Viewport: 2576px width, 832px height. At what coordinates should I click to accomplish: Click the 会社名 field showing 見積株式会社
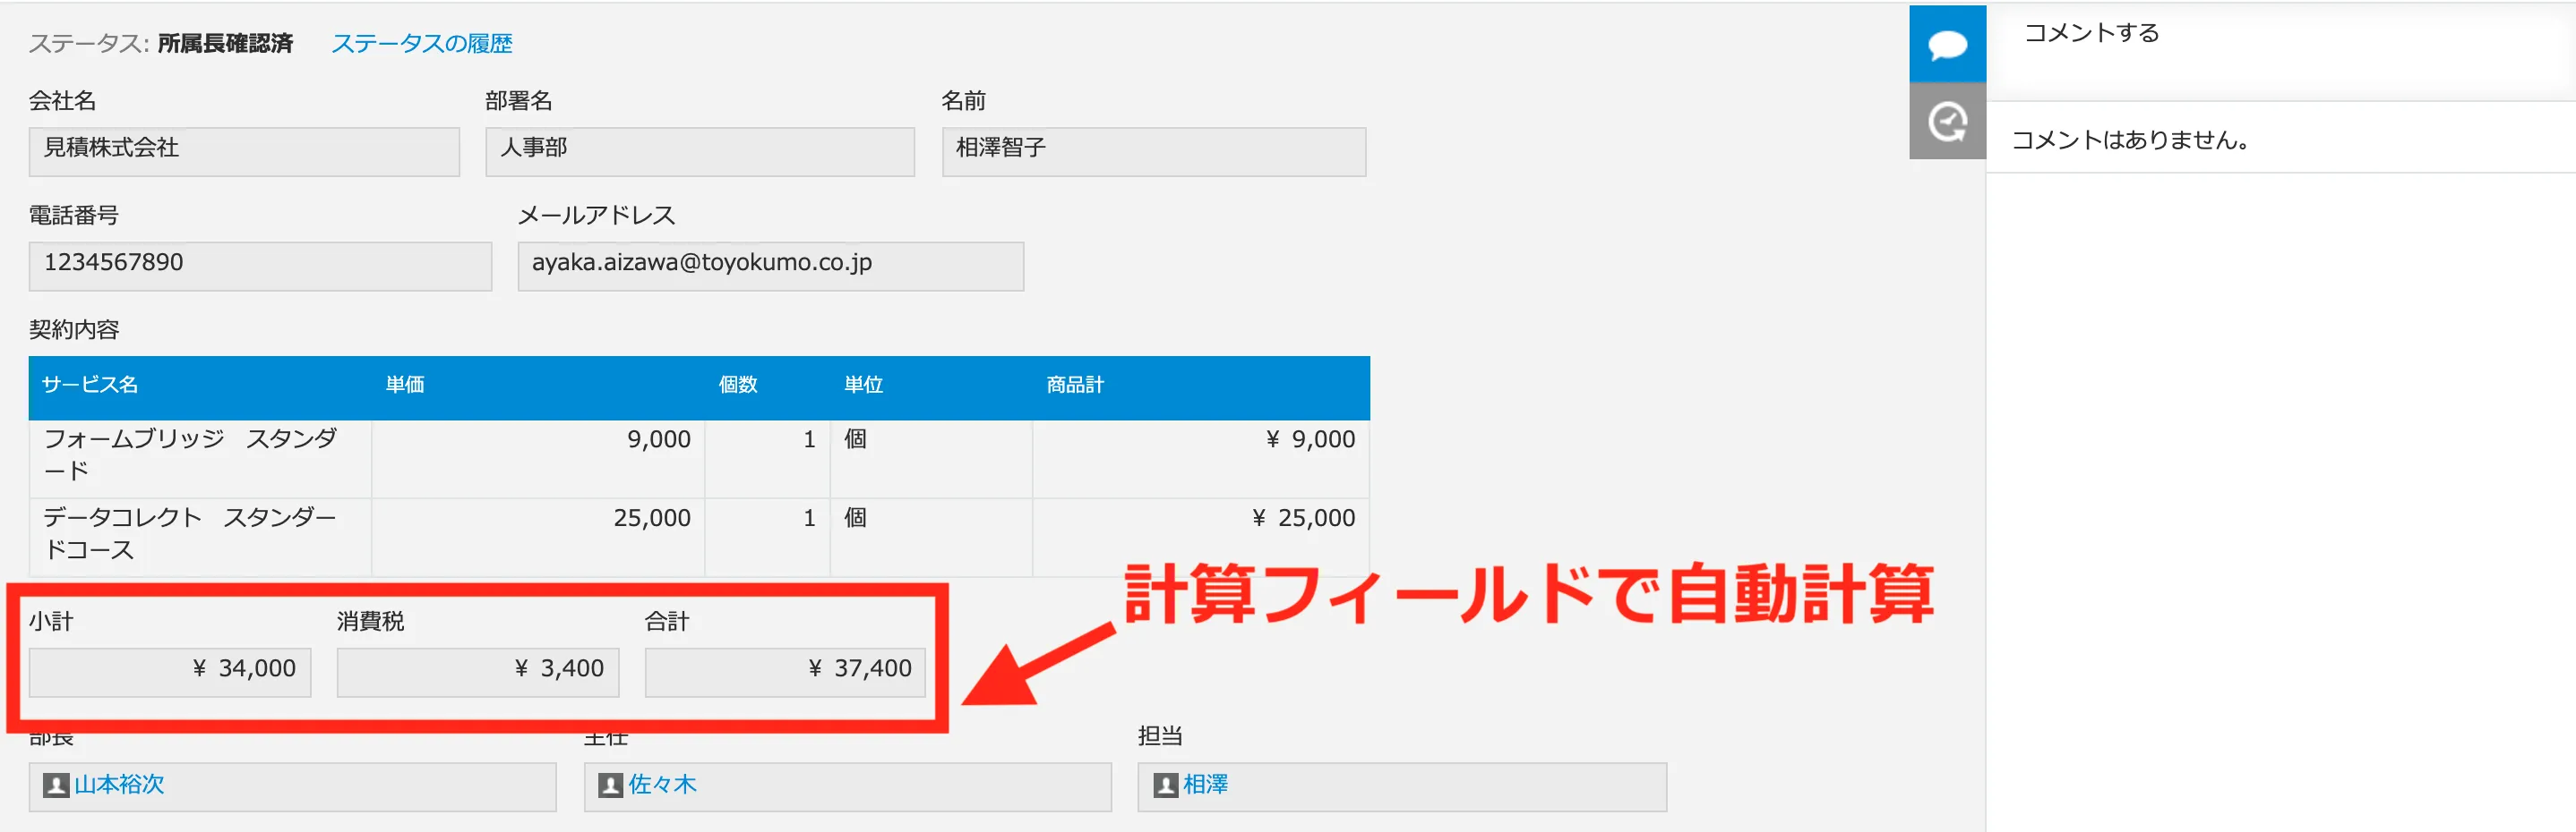pyautogui.click(x=243, y=151)
